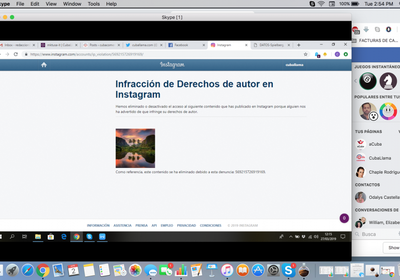Screen dimensions: 400x280
Task: Open System Preferences from the Dock
Action: [x=274, y=270]
